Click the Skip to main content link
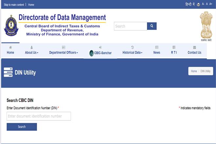 (x=14, y=5)
